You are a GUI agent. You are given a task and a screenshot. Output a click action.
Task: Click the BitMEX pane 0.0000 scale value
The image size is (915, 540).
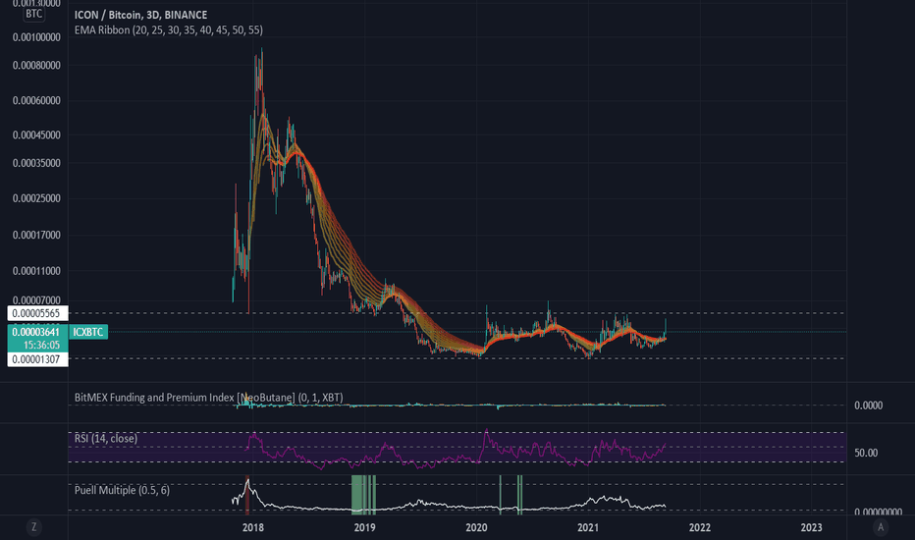pyautogui.click(x=868, y=405)
